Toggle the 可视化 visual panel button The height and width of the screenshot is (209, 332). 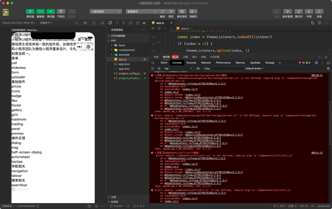click(x=61, y=11)
